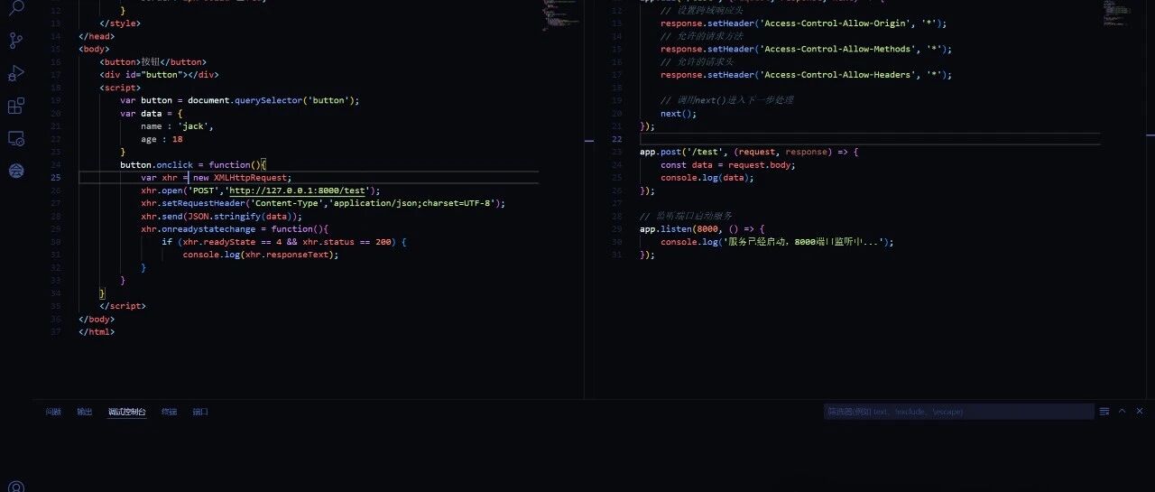1155x492 pixels.
Task: Click 'Access-Control-Allow-Methods' header string
Action: tap(837, 49)
